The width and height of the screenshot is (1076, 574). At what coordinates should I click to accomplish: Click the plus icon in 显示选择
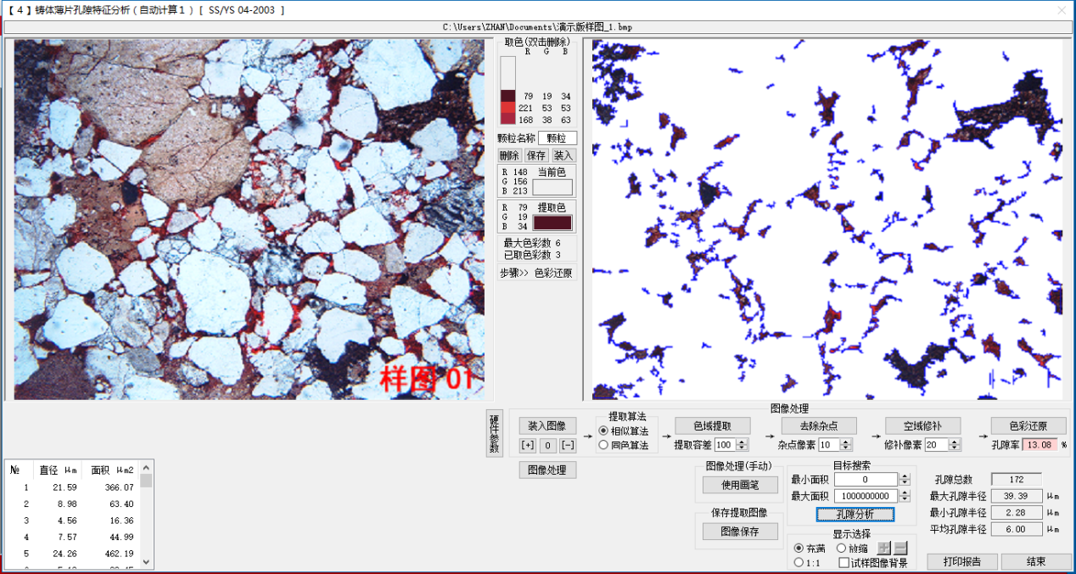pos(884,549)
